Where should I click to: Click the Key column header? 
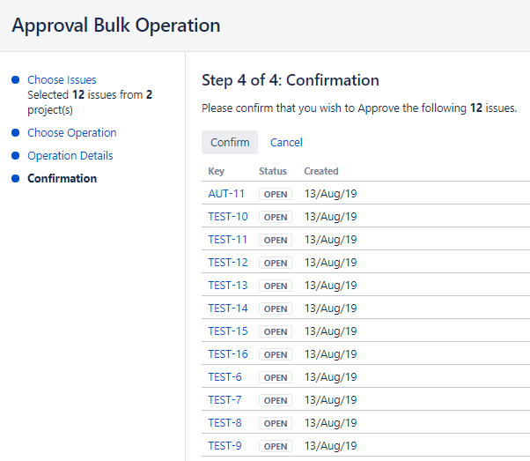click(216, 171)
